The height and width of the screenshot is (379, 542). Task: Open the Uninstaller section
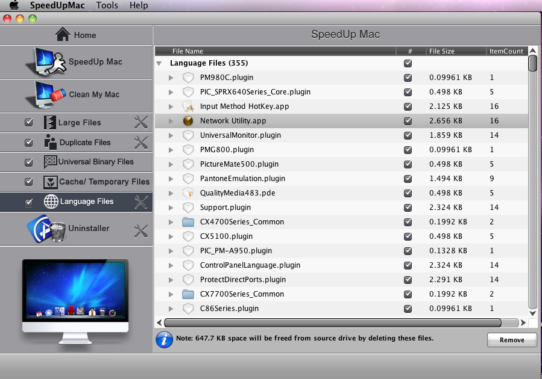coord(76,229)
